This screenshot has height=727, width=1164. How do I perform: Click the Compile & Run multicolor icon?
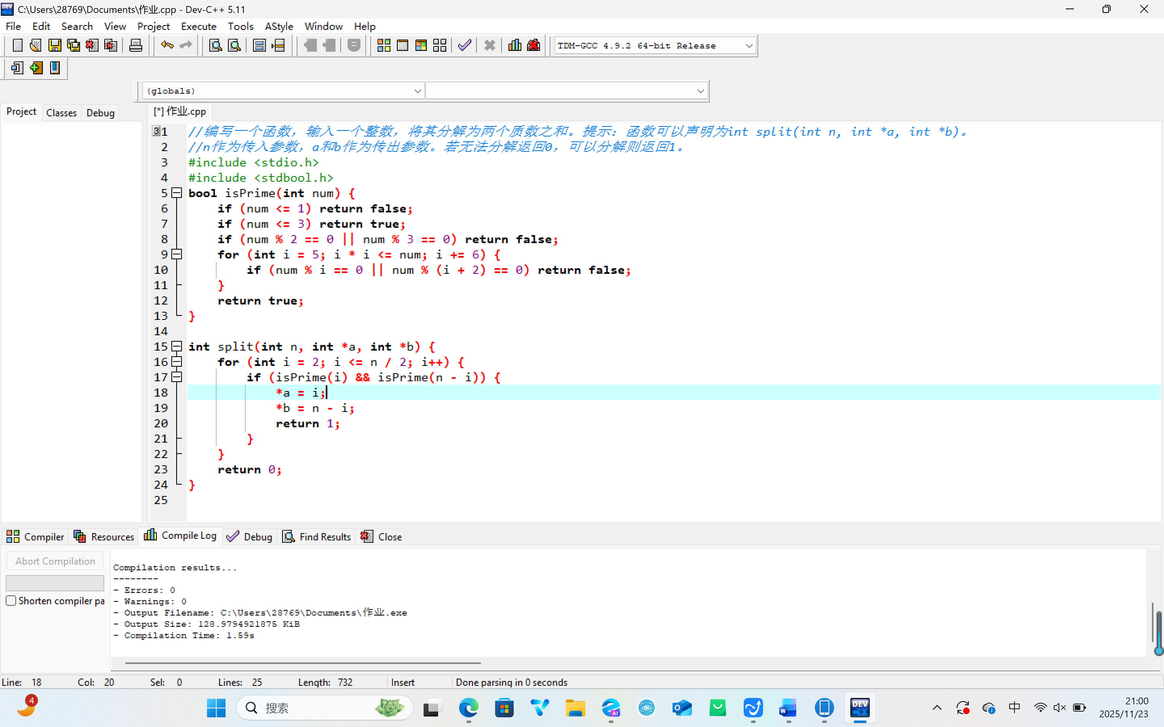421,46
